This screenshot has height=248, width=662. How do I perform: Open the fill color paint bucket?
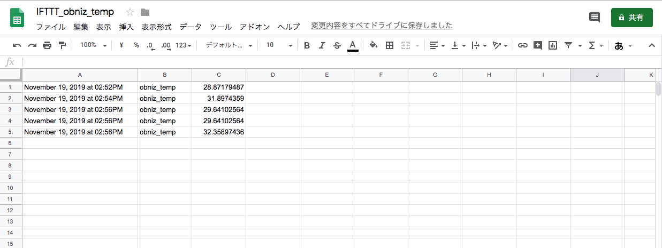[374, 45]
